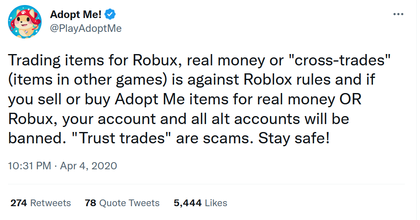Click the tweet text about Robux trading
The image size is (420, 220).
pos(199,99)
